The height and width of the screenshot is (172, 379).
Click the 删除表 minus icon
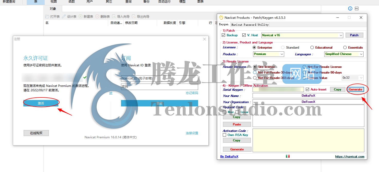pos(97,16)
